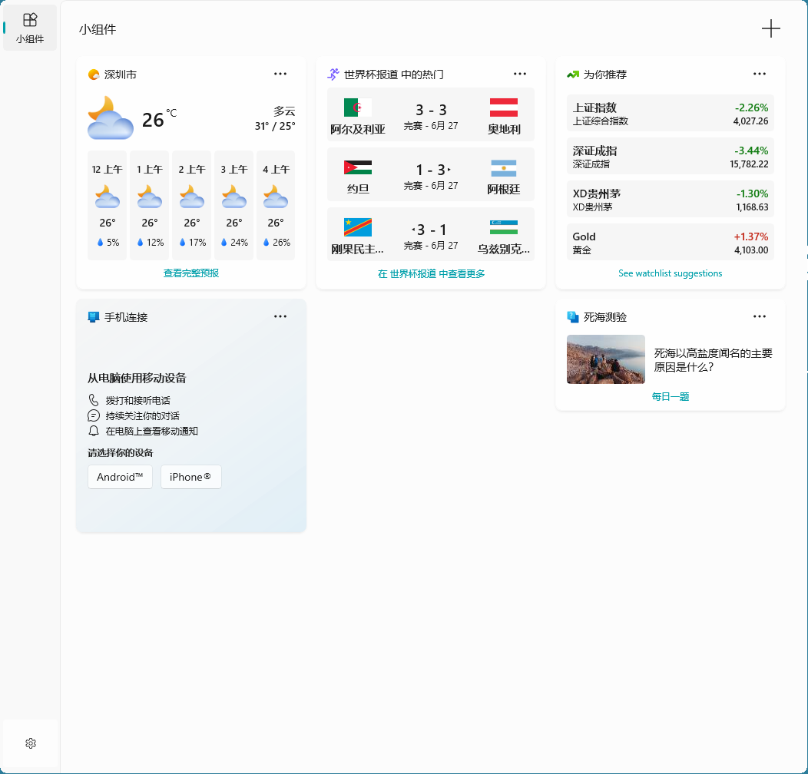Click the Argentina flag icon

pyautogui.click(x=503, y=168)
